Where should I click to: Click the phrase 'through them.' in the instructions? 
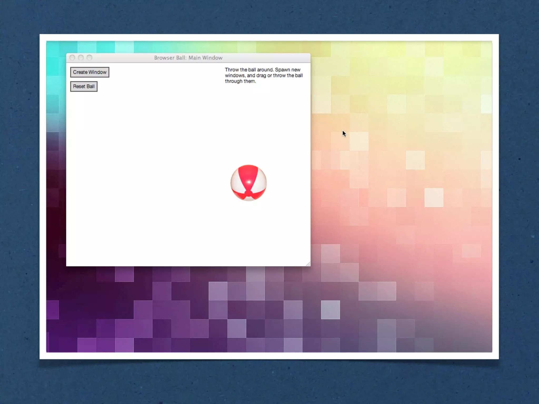tap(240, 81)
